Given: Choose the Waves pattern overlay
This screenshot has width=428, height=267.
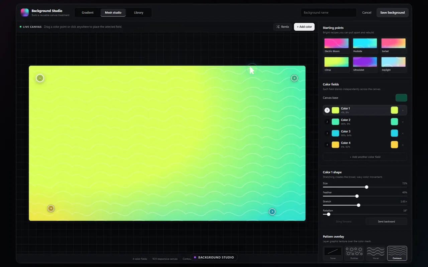Looking at the screenshot, I should 376,253.
